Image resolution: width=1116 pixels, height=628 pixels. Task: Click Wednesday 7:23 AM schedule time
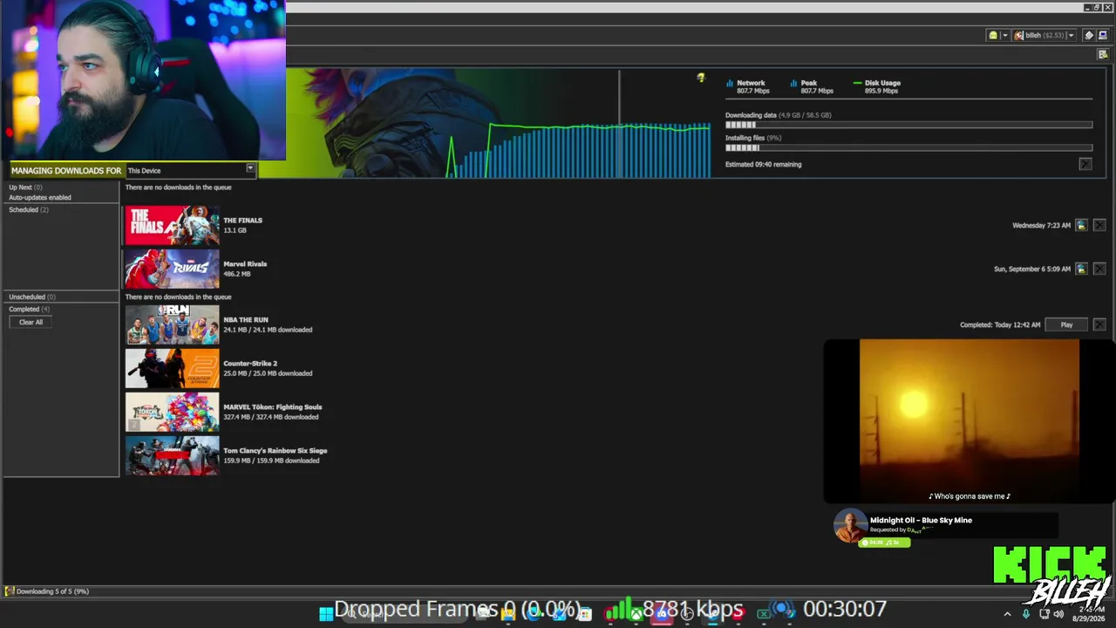(1041, 225)
